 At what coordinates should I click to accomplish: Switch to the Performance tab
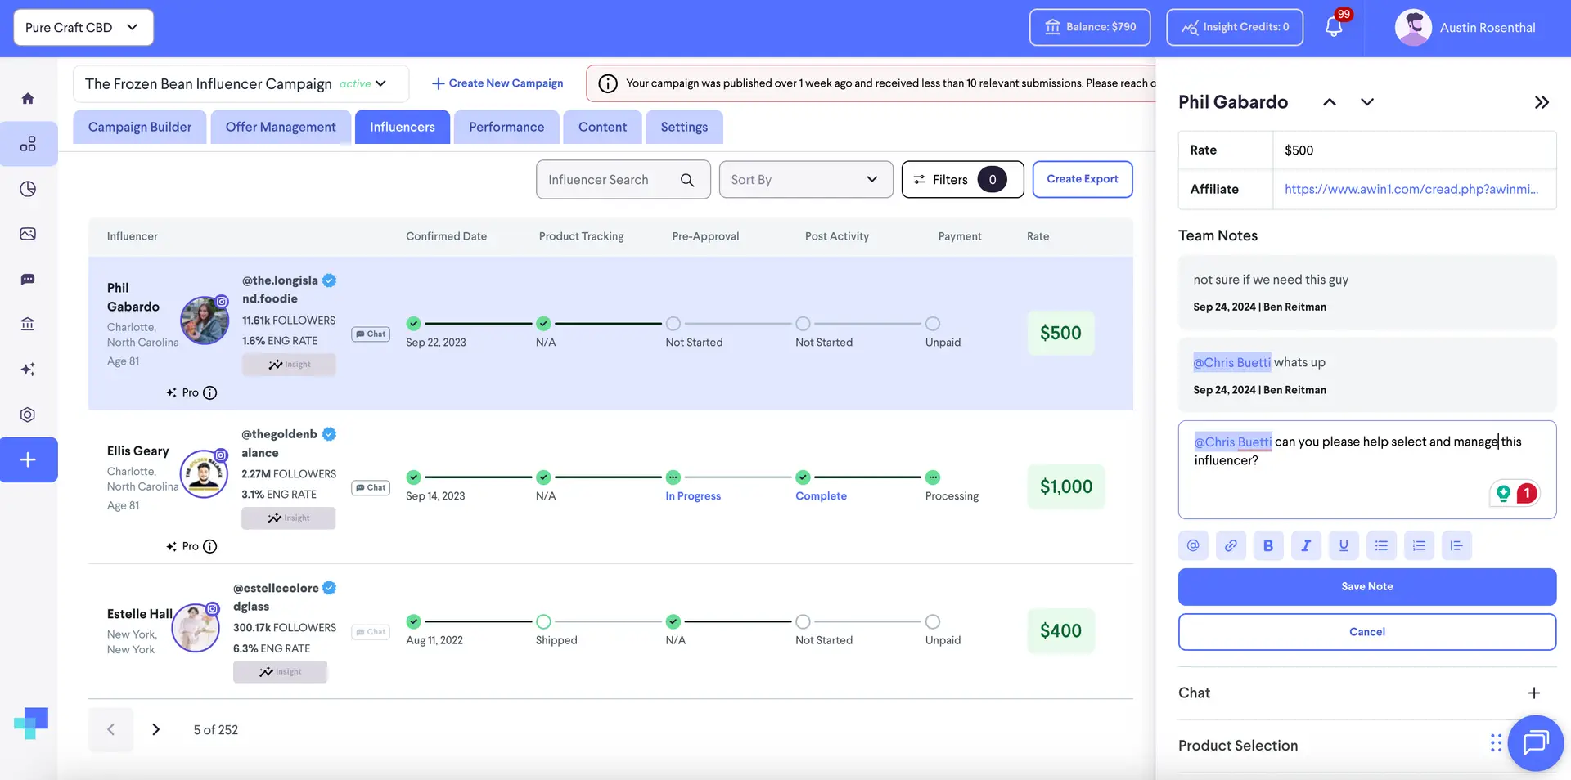coord(506,128)
